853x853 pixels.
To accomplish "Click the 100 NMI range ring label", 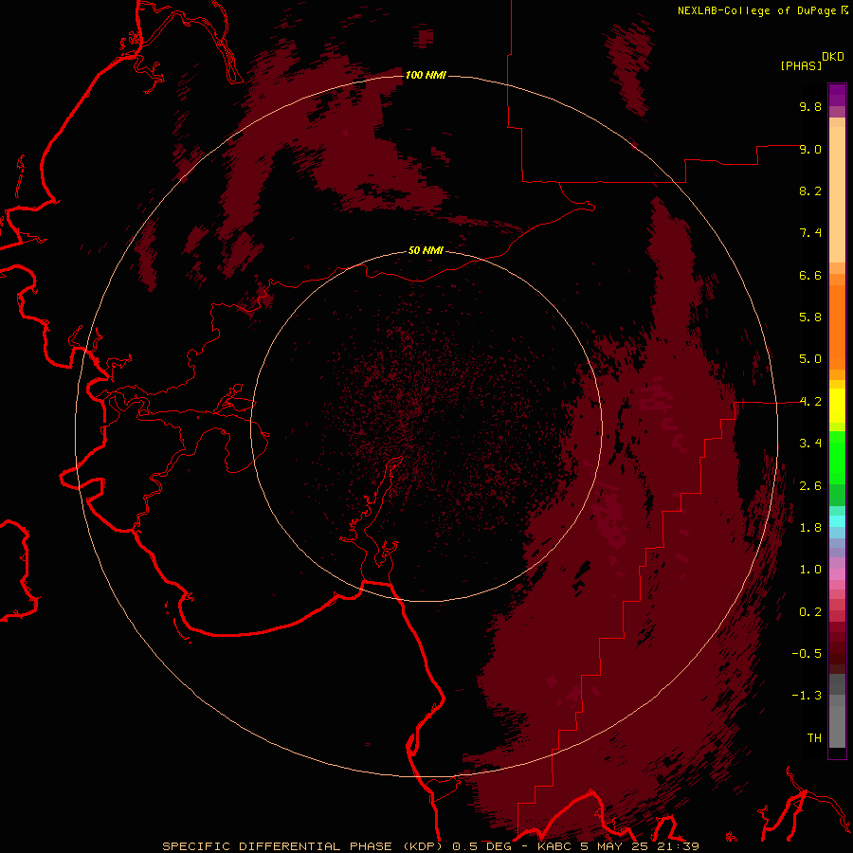I will point(426,75).
